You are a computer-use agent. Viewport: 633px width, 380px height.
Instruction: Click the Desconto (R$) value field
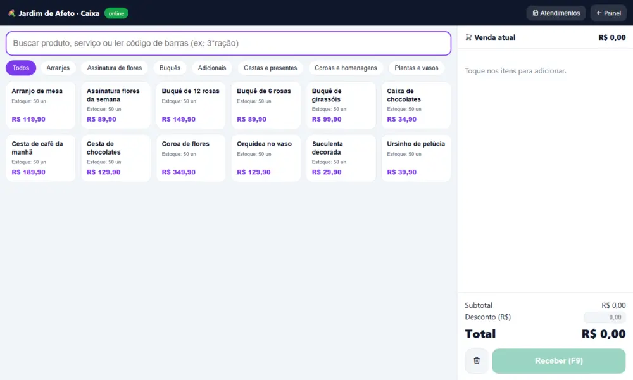click(x=605, y=317)
